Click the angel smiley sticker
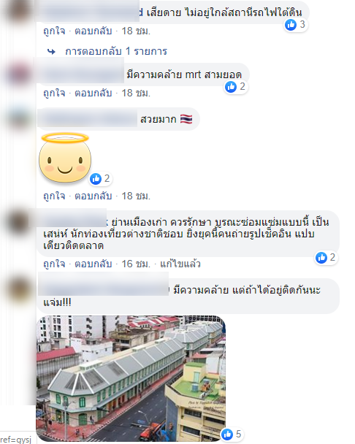This screenshot has width=355, height=444. click(65, 158)
